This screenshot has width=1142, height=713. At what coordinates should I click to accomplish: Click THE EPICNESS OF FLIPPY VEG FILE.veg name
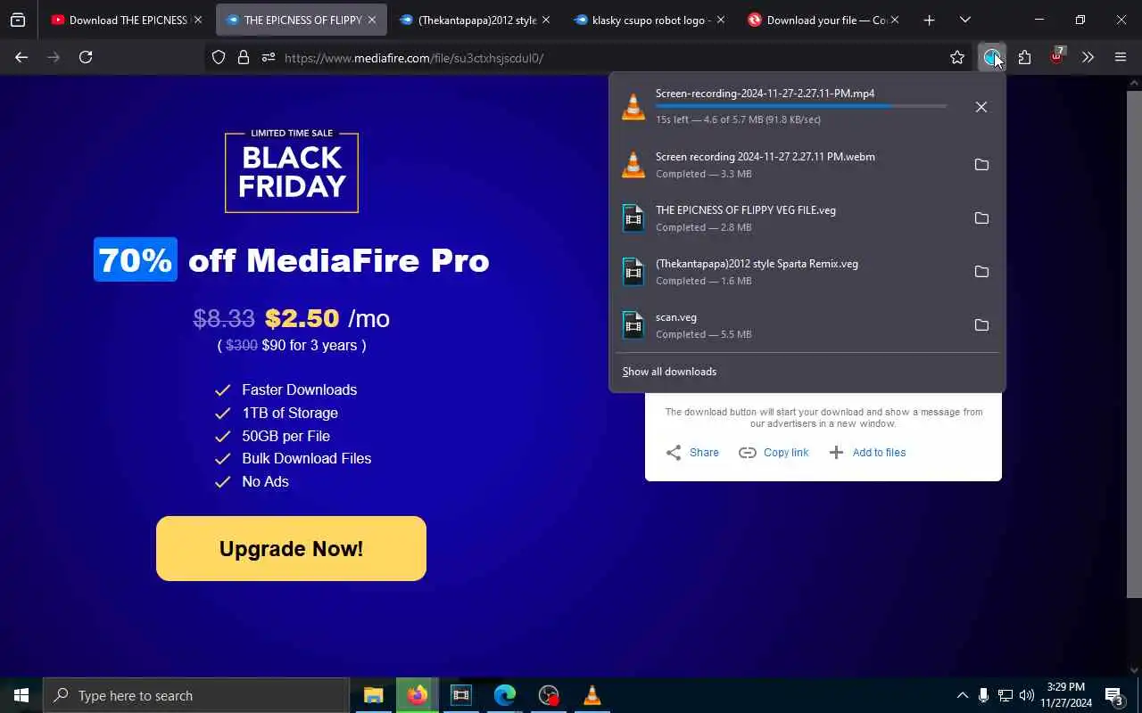(746, 210)
